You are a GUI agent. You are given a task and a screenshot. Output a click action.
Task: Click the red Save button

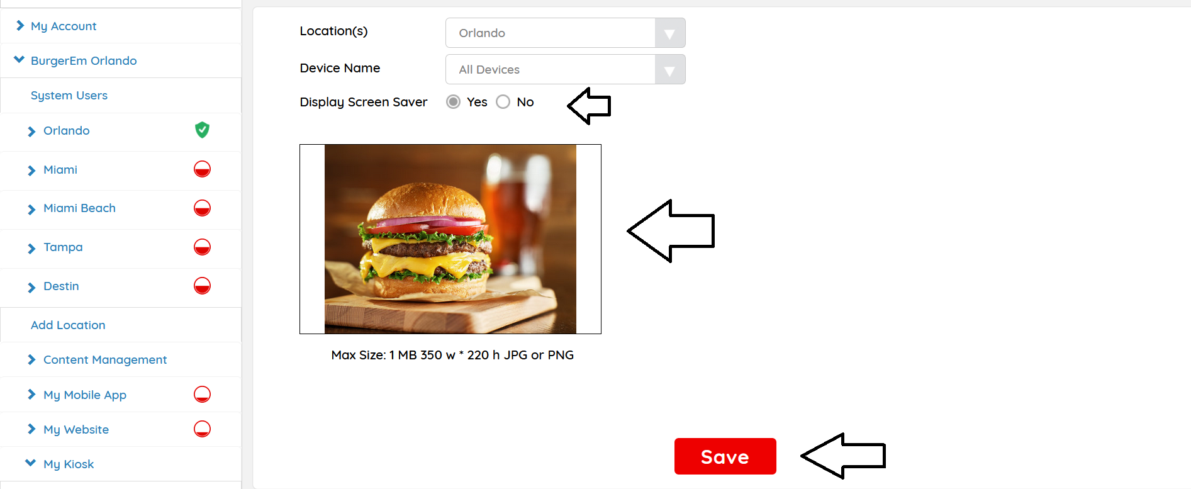[x=725, y=456]
